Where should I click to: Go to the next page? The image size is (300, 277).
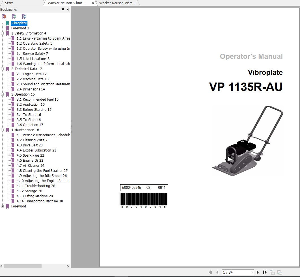click(x=258, y=272)
